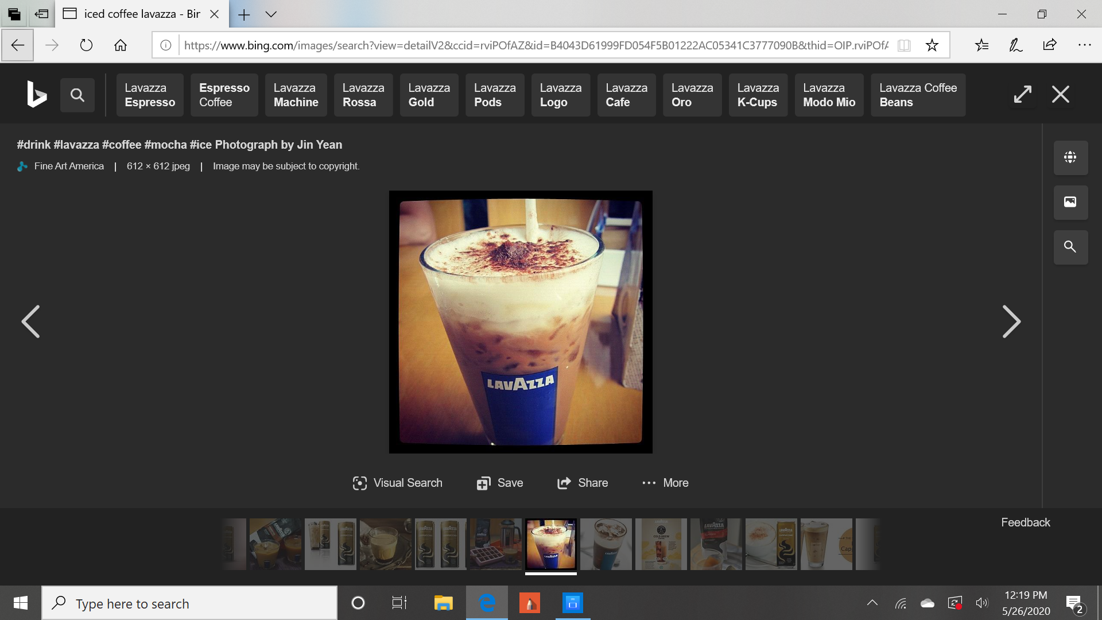Toggle reading view in address bar

(905, 45)
